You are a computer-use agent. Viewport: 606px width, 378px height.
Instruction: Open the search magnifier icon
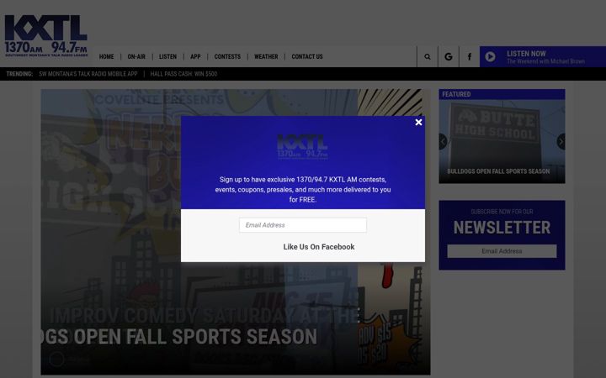(x=427, y=57)
